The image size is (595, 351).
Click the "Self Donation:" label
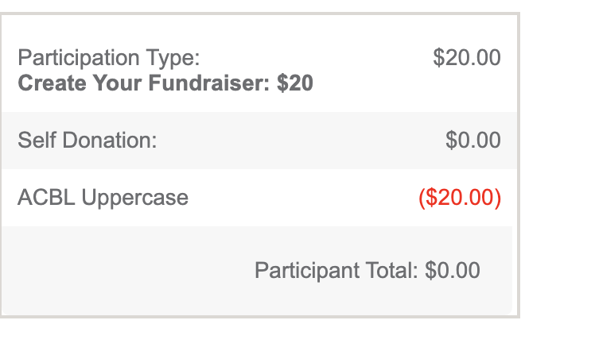(x=87, y=141)
